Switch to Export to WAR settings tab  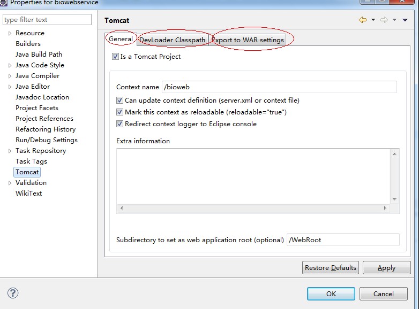coord(248,40)
